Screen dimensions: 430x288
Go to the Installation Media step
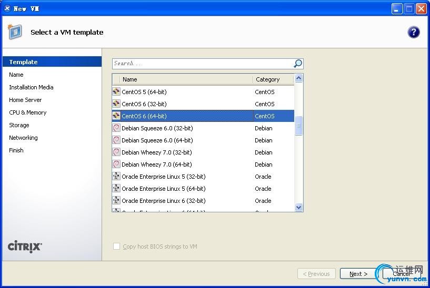coord(31,87)
